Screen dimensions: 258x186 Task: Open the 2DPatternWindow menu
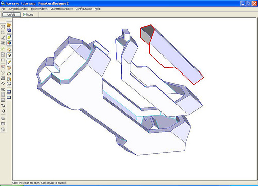[x=61, y=9]
